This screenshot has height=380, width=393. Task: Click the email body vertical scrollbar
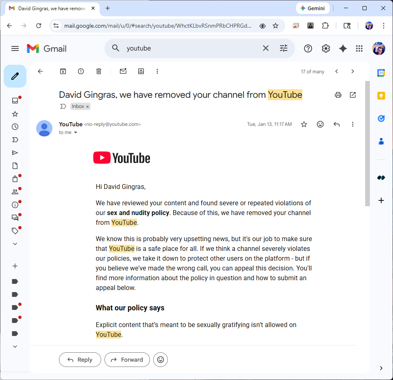pos(367,143)
